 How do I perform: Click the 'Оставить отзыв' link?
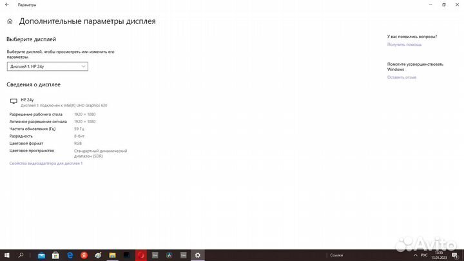[401, 77]
